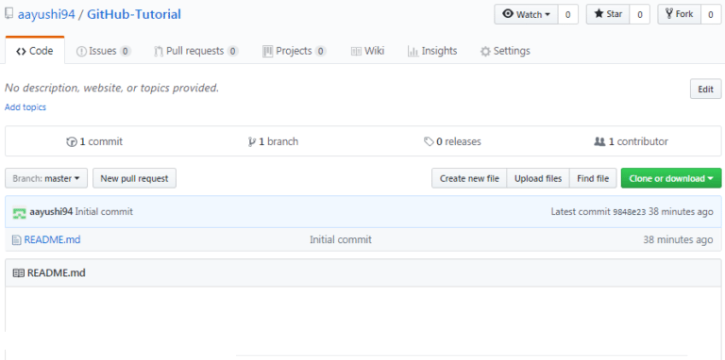Click the commit history clock icon
This screenshot has width=725, height=360.
click(71, 142)
